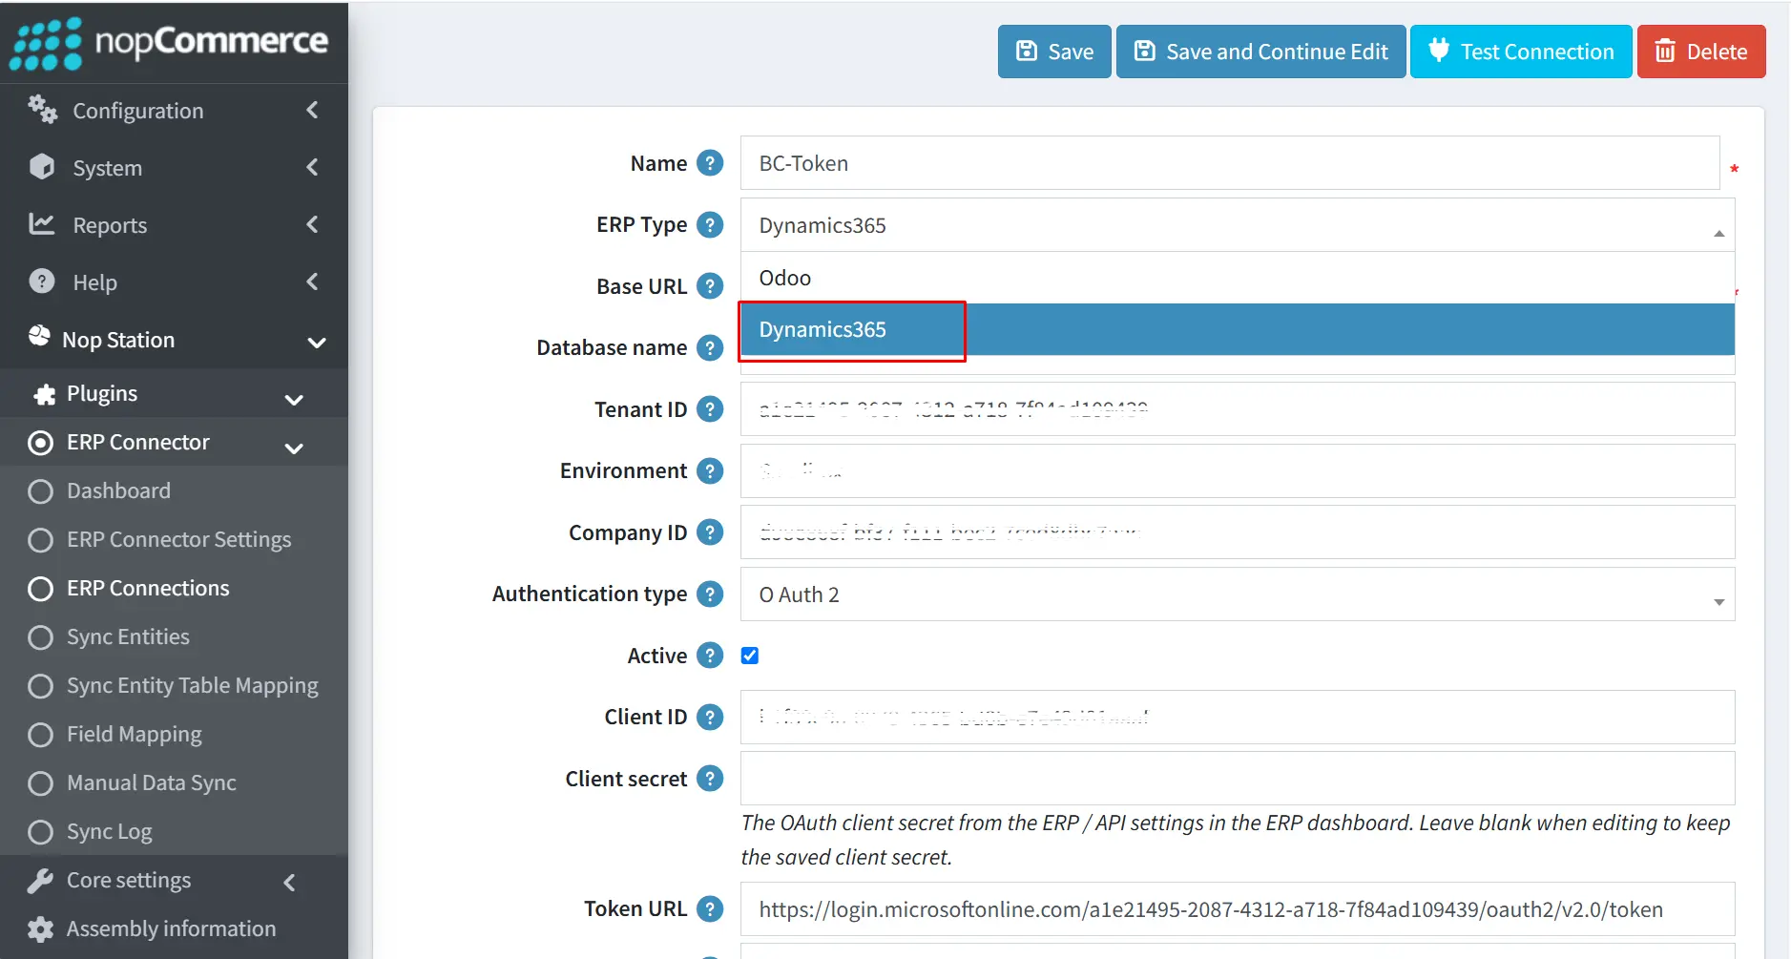Click the Configuration gears icon

42,110
